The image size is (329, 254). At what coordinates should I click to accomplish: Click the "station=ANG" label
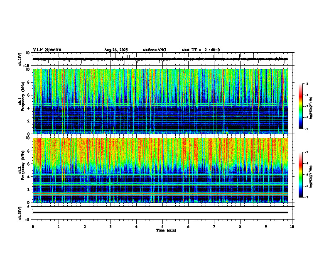coord(154,50)
